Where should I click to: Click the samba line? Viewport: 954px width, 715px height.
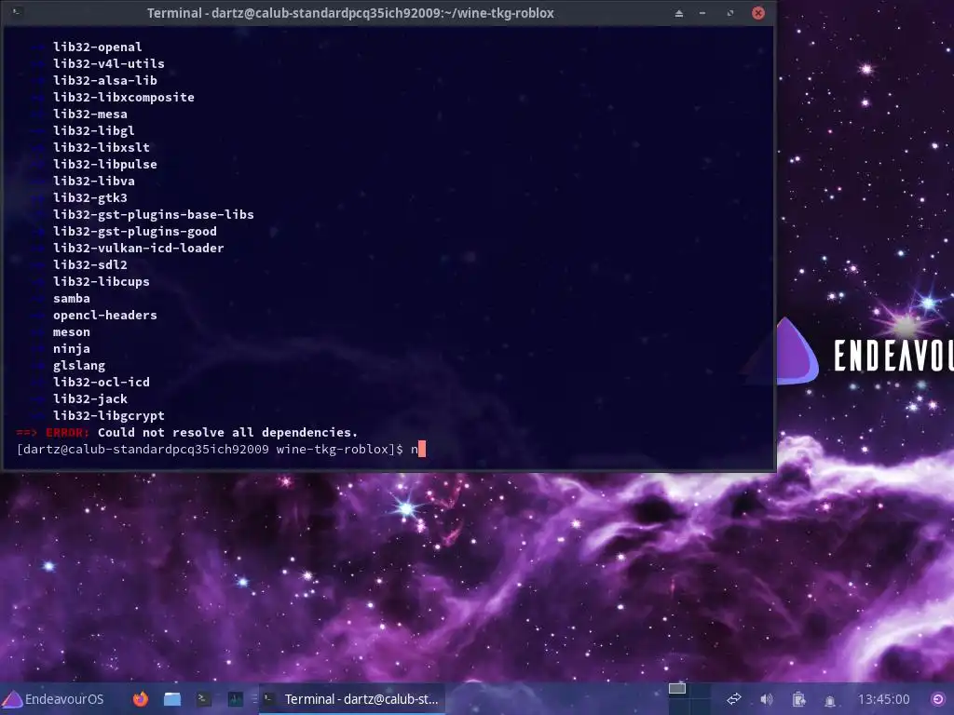point(71,299)
